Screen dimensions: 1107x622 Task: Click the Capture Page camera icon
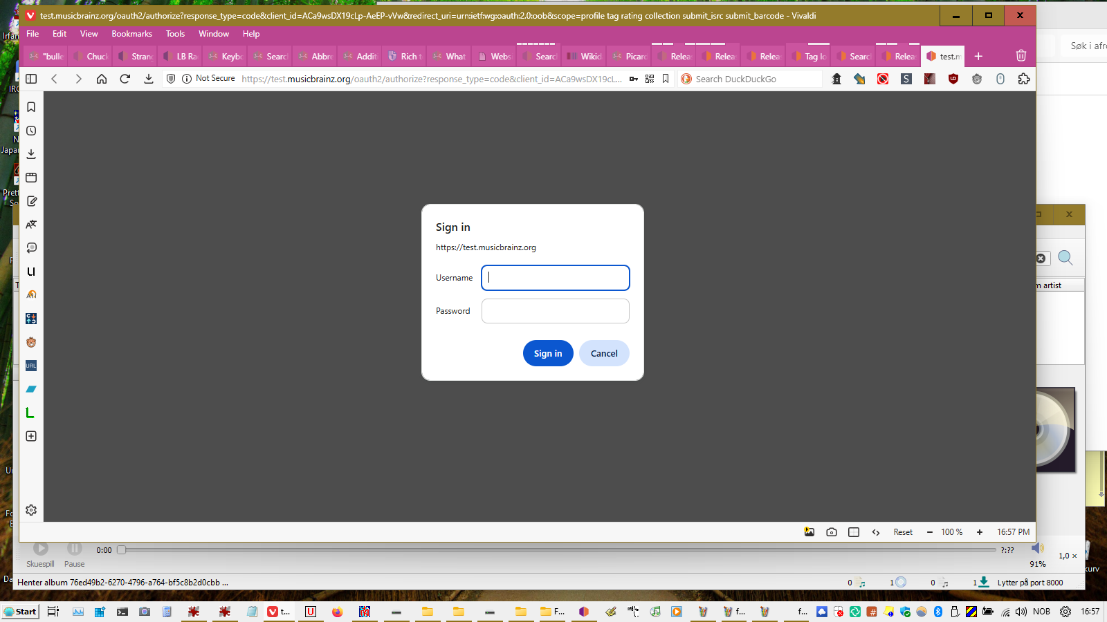point(832,532)
